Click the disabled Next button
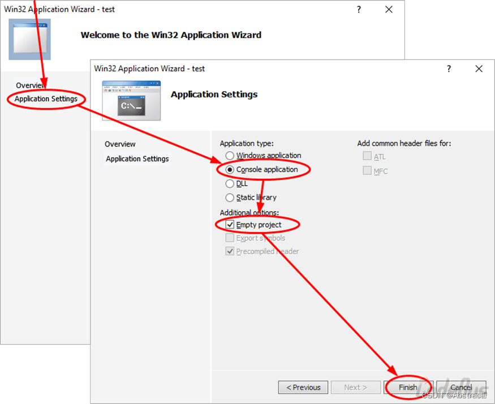 pos(356,387)
